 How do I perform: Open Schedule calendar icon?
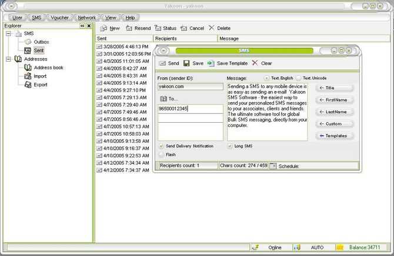click(x=273, y=166)
